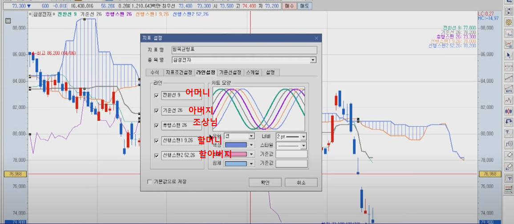Switch to the 설명 tab
This screenshot has width=514, height=224.
(271, 73)
